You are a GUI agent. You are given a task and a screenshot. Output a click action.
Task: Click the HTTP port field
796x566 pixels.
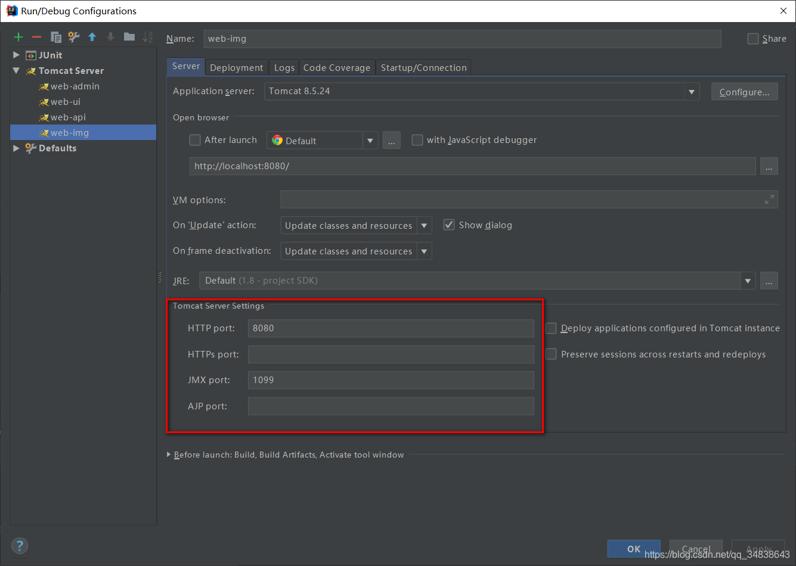pos(391,328)
